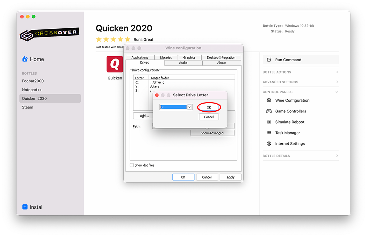Click the Quicken red Q app icon
The width and height of the screenshot is (367, 237).
pos(115,64)
